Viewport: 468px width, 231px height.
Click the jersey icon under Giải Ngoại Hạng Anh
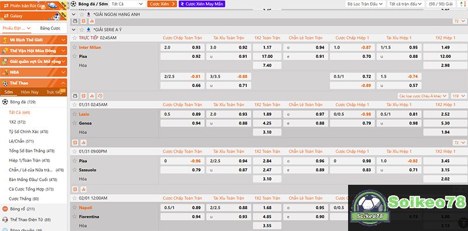point(75,21)
